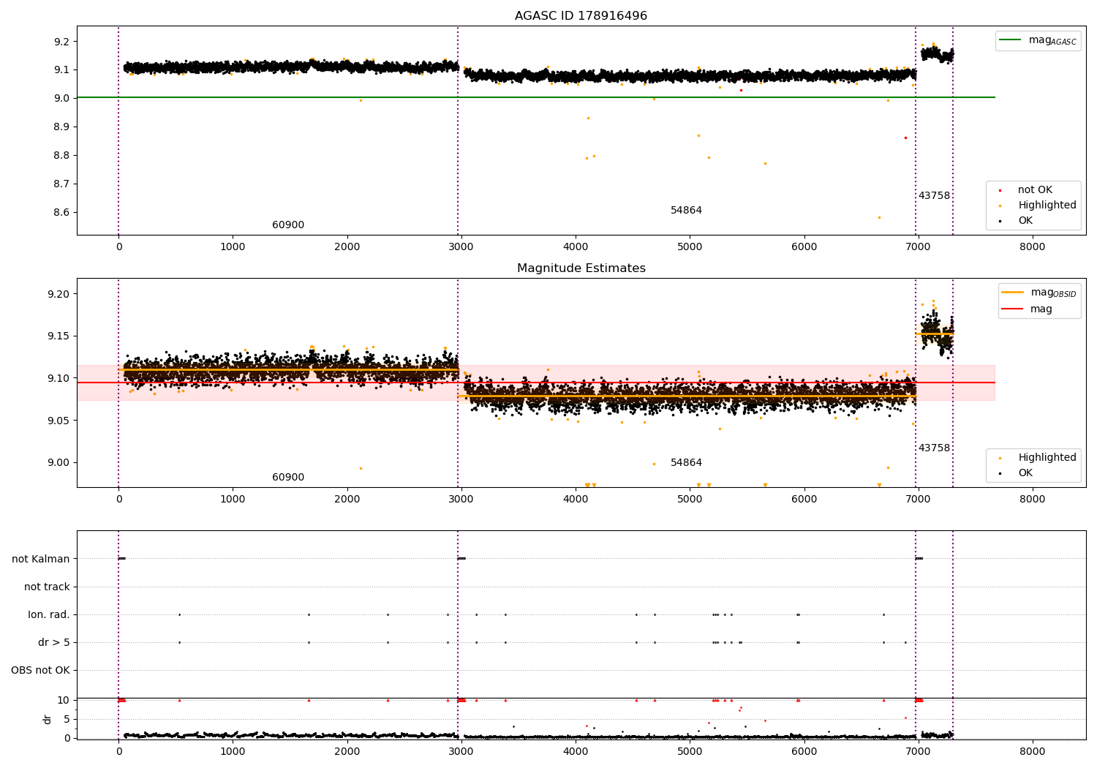Click the '9.00' y tick of the middle plot

click(59, 463)
